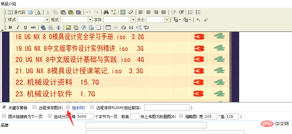Tick the 加水印 watermark checkbox
292x134 pixels.
click(68, 107)
